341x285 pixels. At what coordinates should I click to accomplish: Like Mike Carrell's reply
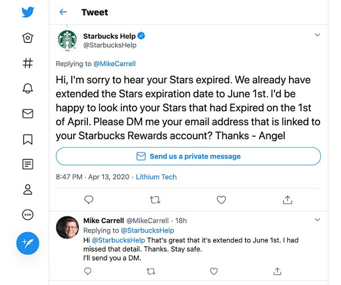click(x=214, y=271)
